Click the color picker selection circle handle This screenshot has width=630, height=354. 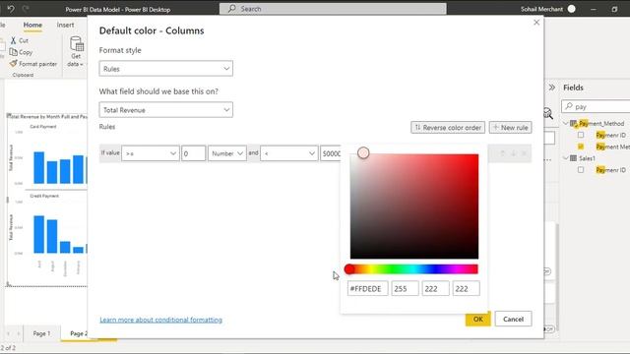tap(363, 153)
